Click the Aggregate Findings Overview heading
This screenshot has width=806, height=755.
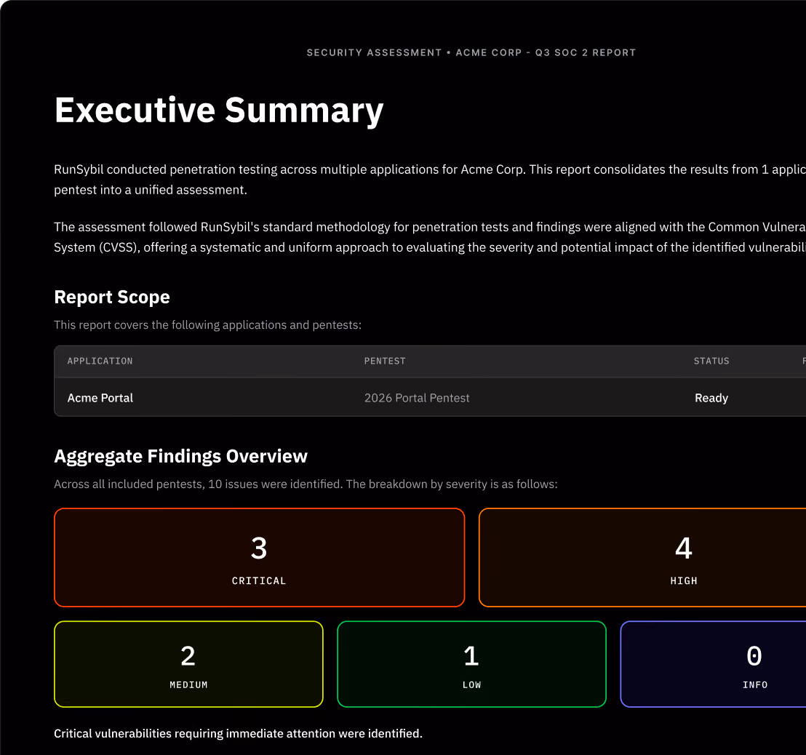[x=181, y=456]
